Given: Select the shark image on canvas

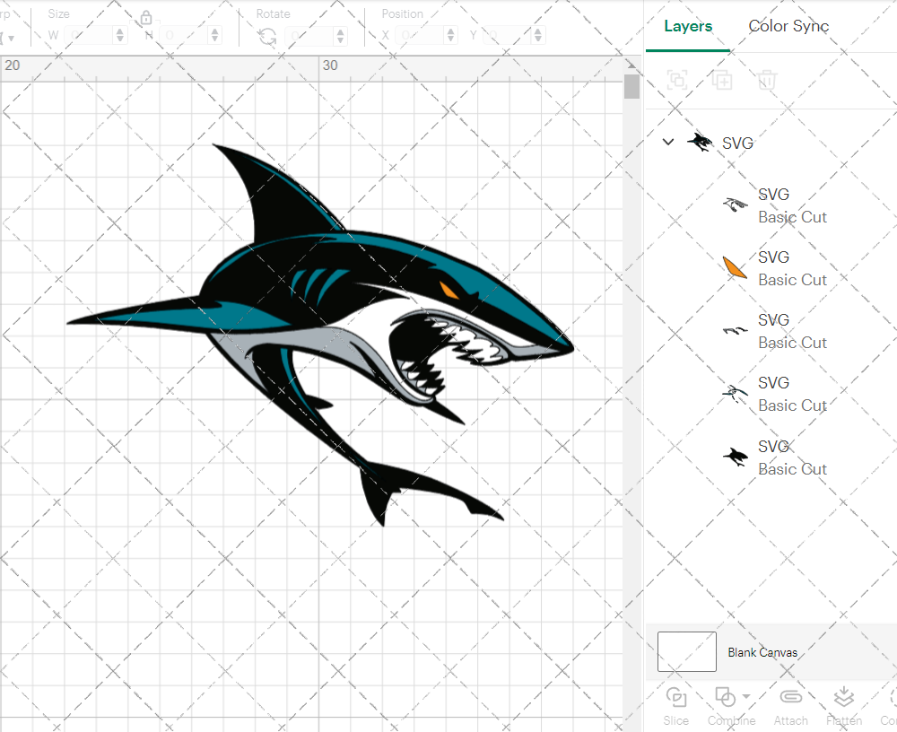Looking at the screenshot, I should [x=320, y=335].
